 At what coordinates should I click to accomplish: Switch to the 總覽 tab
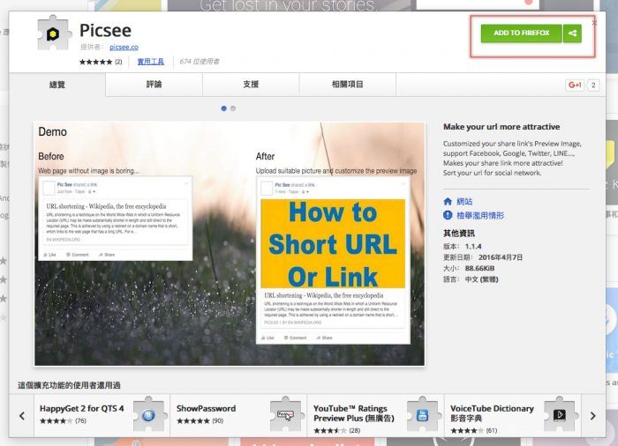(x=57, y=85)
